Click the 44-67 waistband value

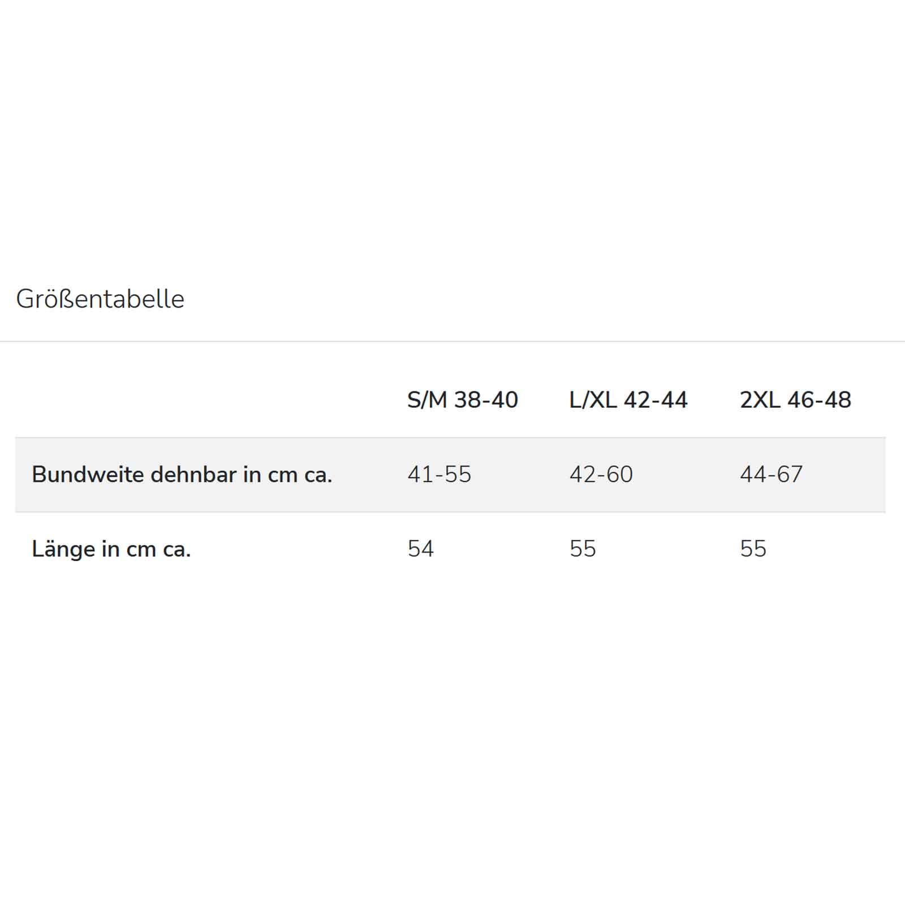[771, 475]
